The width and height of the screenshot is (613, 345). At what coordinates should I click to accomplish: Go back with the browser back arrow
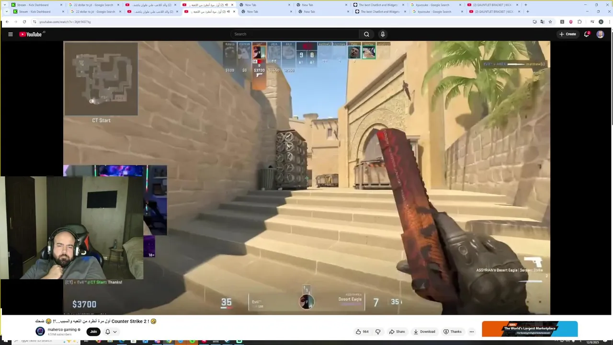[x=7, y=22]
